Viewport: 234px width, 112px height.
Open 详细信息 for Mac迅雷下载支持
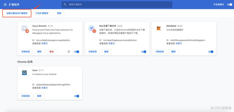(x=93, y=52)
